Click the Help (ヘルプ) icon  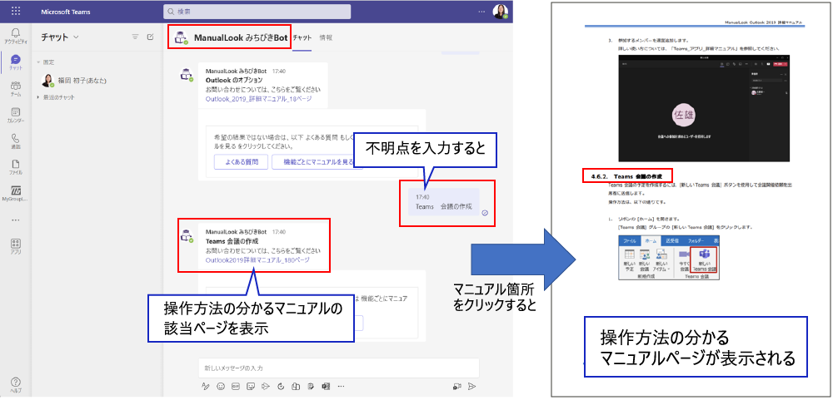coord(16,384)
